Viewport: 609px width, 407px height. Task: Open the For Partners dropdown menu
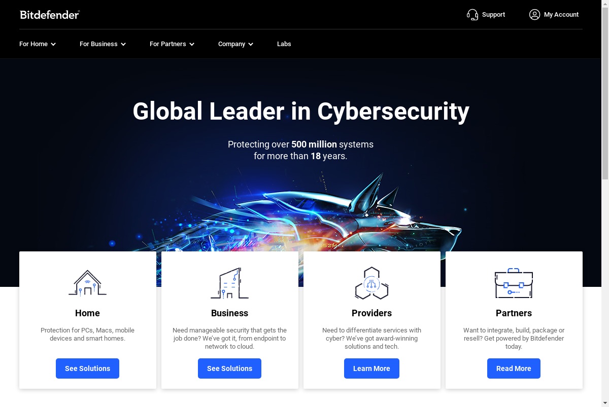pos(172,44)
